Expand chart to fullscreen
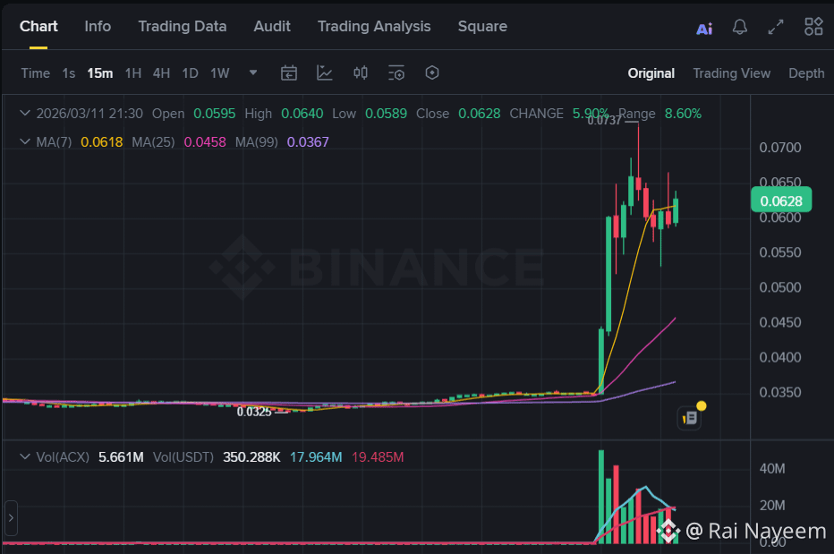Screen dimensions: 834x554 (776, 27)
